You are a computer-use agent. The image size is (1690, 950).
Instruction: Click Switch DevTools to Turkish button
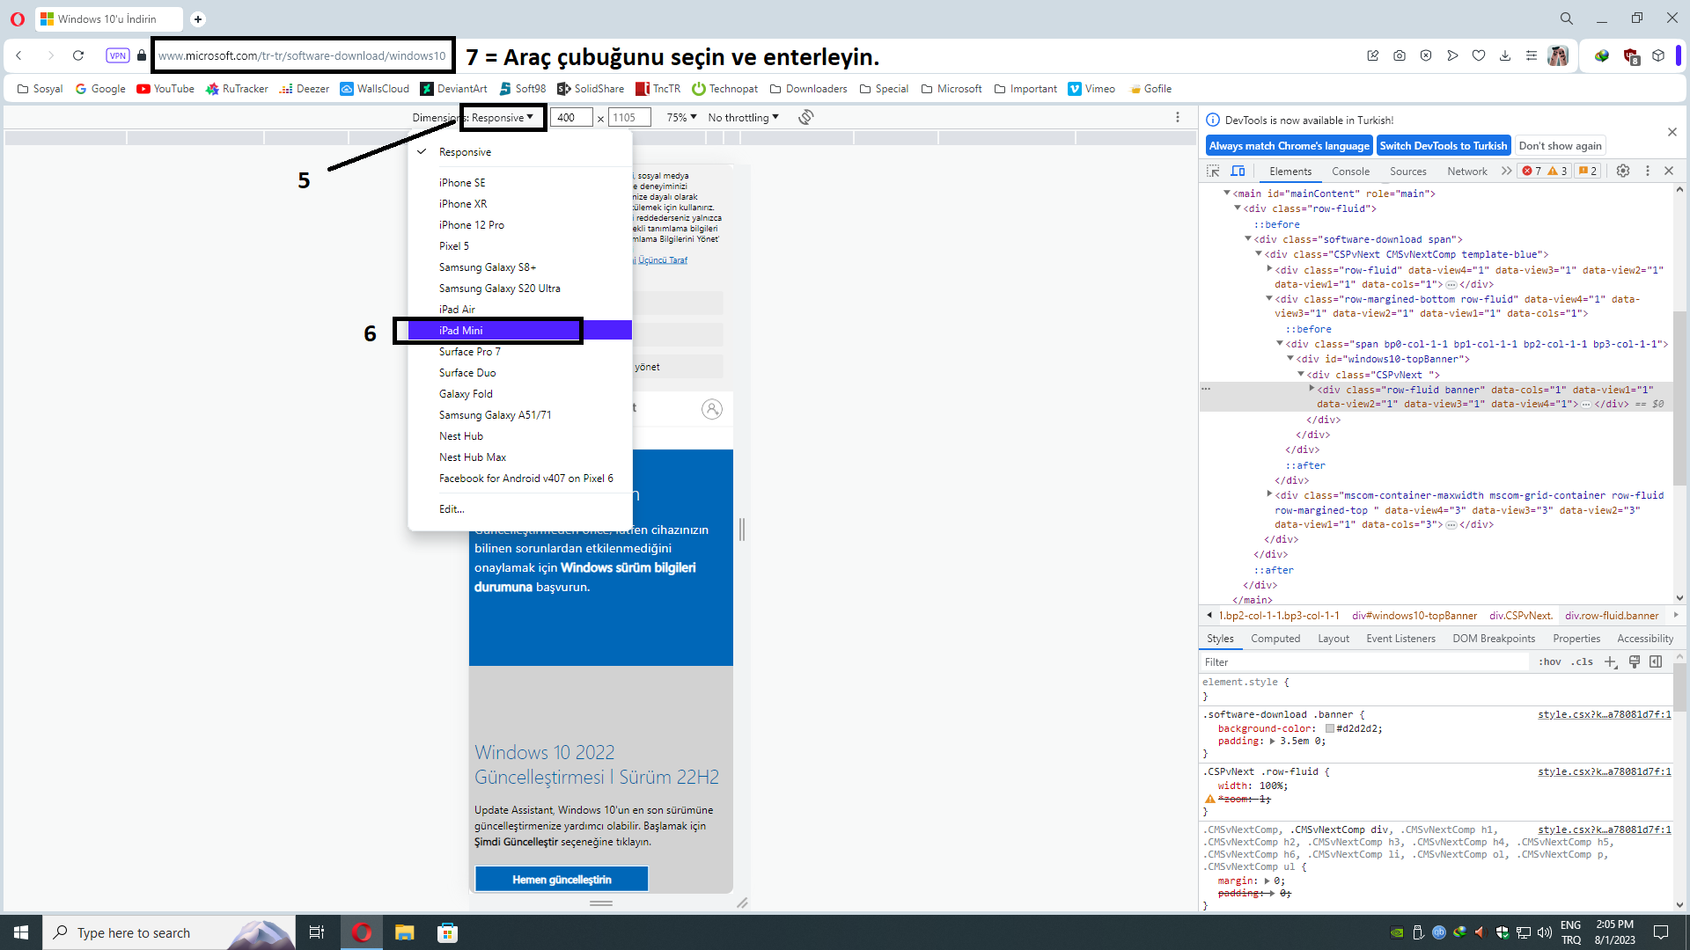point(1443,146)
